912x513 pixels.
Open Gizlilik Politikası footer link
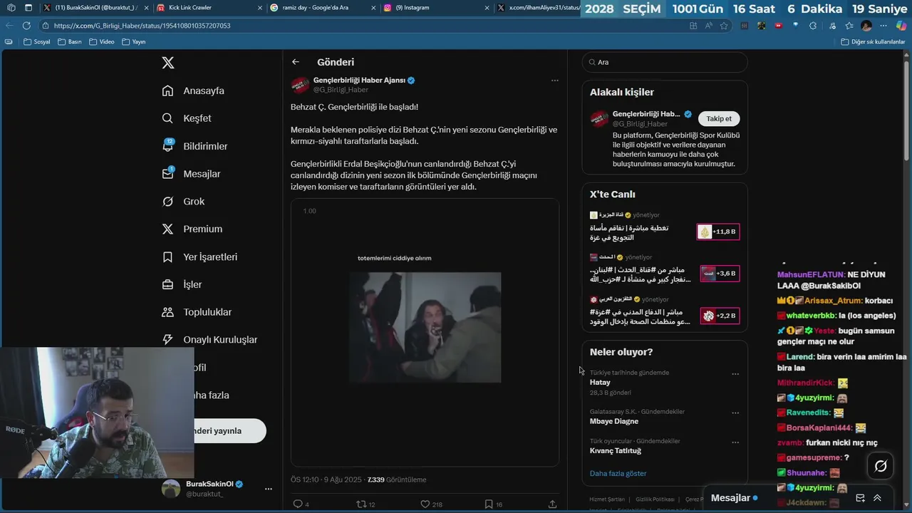click(655, 499)
